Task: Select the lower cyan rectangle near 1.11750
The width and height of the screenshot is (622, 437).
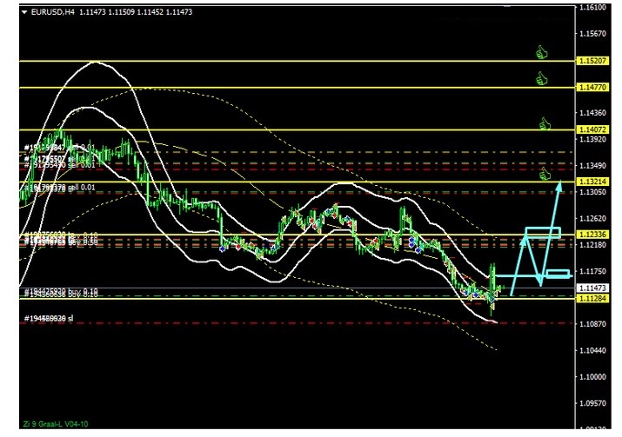Action: tap(558, 275)
